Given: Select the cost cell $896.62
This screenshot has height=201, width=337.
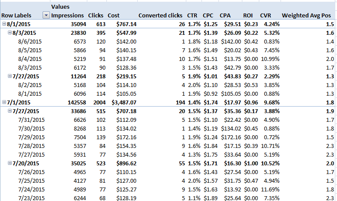Looking at the screenshot, I should tap(126, 163).
